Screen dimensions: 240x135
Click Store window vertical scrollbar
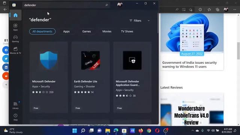(x=158, y=23)
